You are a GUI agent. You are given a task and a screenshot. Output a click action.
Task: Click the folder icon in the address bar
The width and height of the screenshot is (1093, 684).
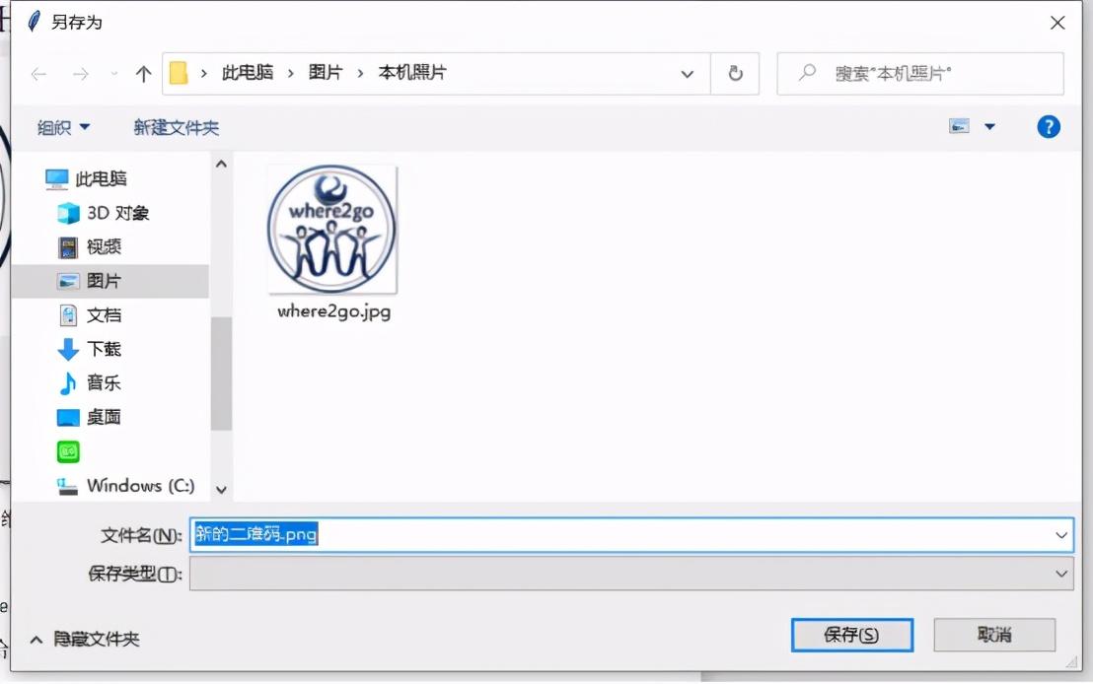click(x=179, y=73)
